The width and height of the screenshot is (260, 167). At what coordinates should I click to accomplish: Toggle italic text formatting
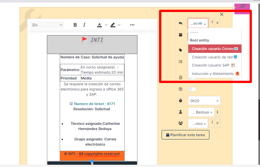84,25
